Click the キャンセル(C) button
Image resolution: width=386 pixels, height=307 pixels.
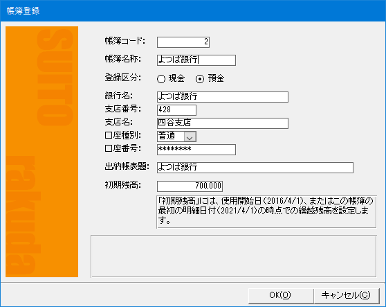(346, 295)
